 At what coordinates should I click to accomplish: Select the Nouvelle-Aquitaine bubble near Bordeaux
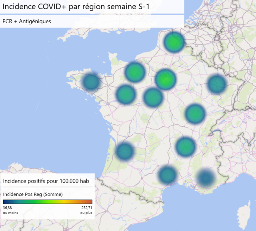(x=125, y=151)
